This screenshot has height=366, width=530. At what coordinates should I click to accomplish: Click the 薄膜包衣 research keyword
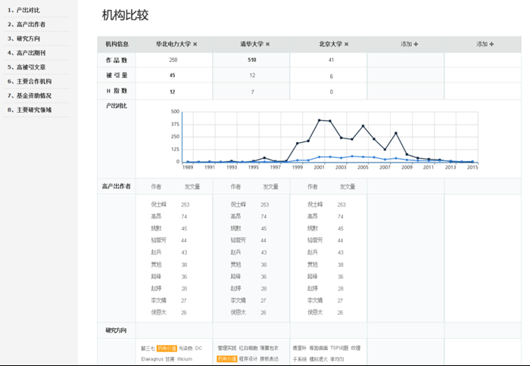click(x=270, y=348)
